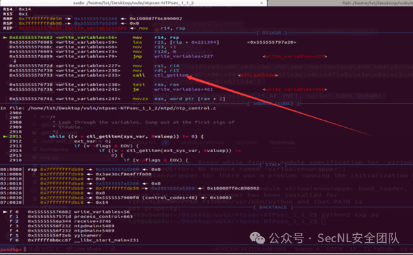
Task: Click the RSP register value 0x7fffffffdb90
Action: [40, 24]
